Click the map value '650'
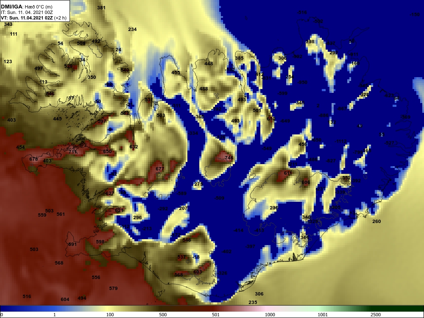This screenshot has width=424, height=318. 107,151
